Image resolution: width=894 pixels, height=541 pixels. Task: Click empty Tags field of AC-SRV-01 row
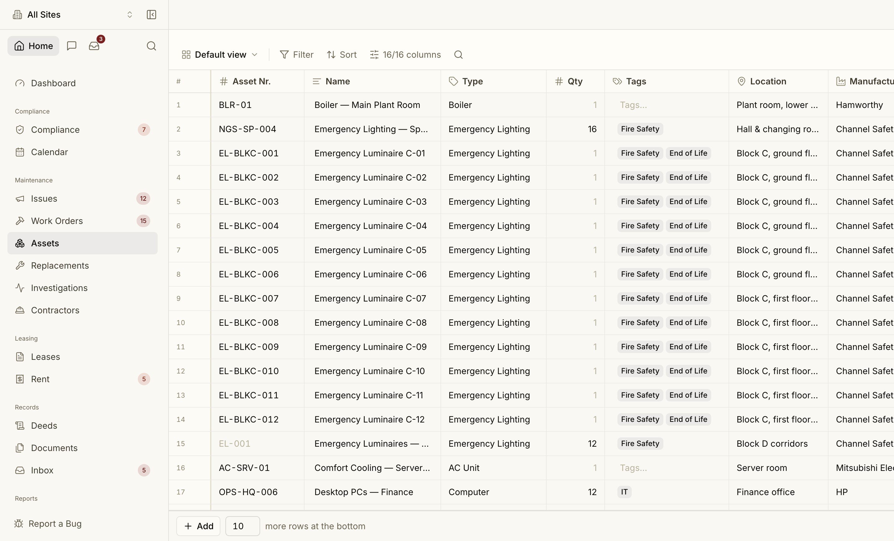click(666, 468)
